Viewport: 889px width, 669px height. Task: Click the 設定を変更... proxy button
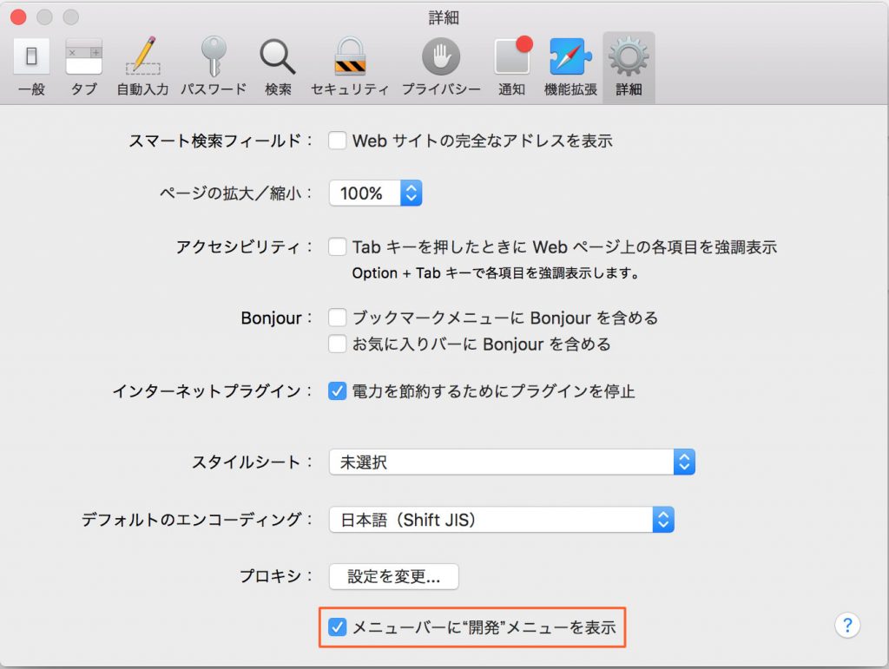pos(393,576)
